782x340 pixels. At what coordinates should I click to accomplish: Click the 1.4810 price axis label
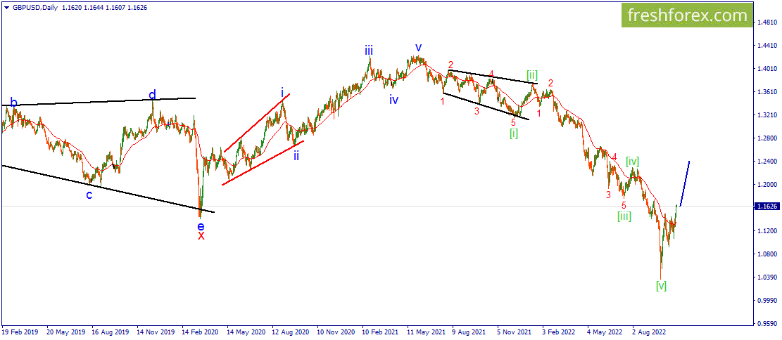click(x=767, y=22)
